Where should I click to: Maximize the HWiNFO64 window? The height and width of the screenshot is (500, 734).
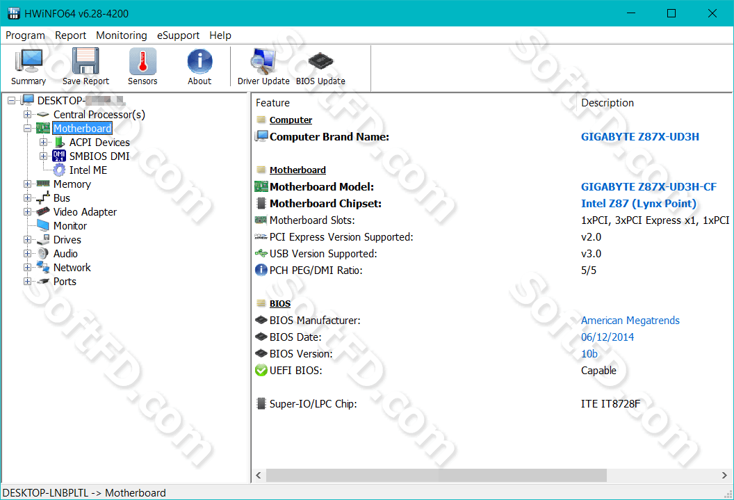[671, 13]
